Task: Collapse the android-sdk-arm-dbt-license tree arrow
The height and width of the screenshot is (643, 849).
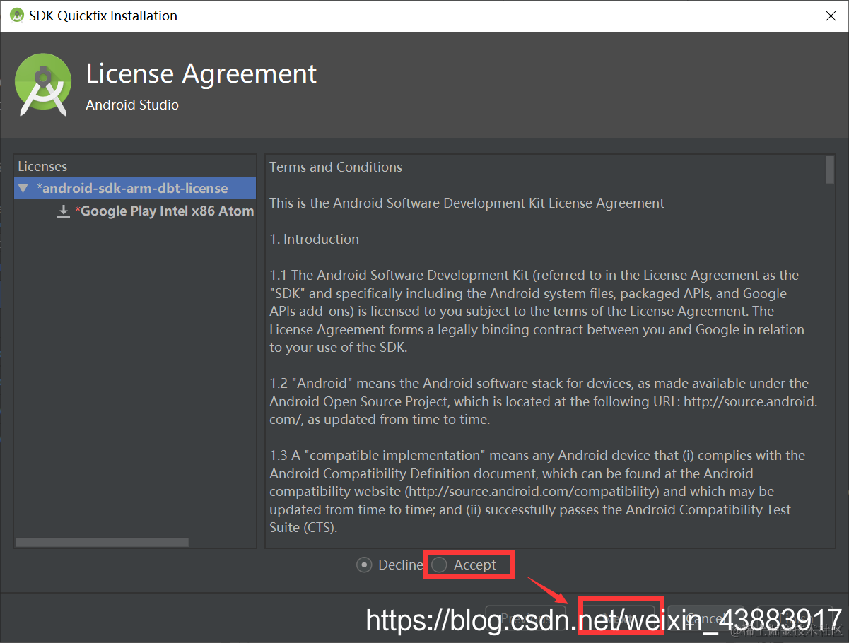Action: [x=23, y=189]
